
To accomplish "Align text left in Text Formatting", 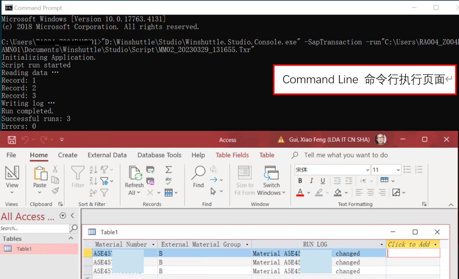I will [x=359, y=192].
